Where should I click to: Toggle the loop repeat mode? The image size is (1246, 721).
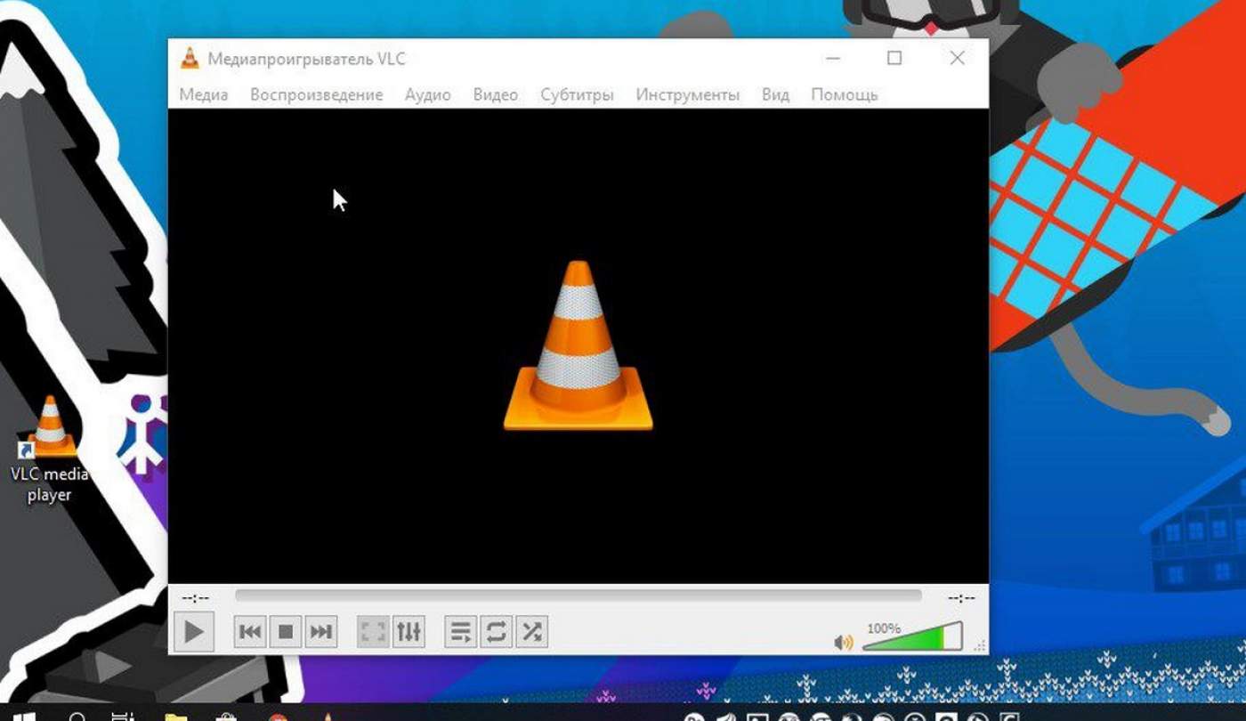(x=496, y=632)
